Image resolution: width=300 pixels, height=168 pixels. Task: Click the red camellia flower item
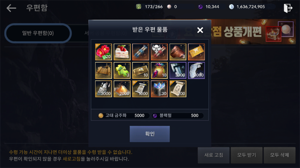coord(103,52)
